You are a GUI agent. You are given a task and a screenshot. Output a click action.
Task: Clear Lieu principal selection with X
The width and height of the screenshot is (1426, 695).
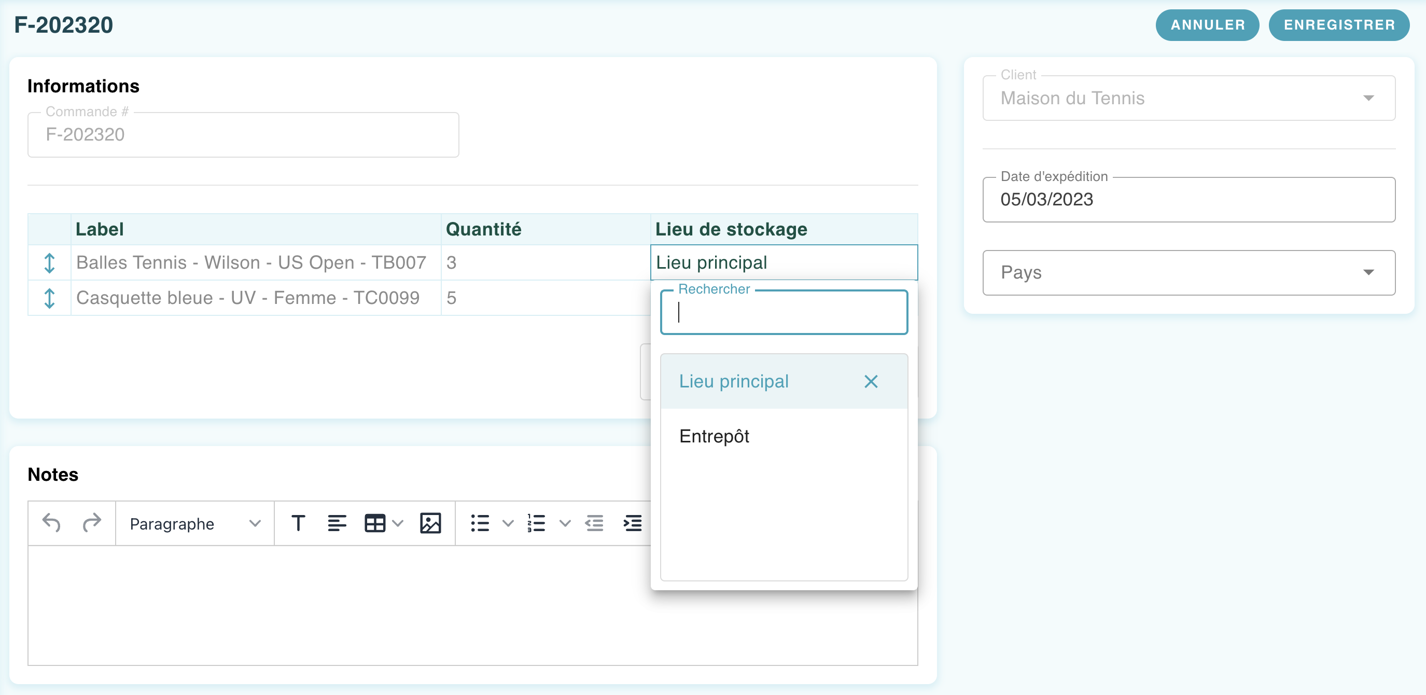point(871,382)
